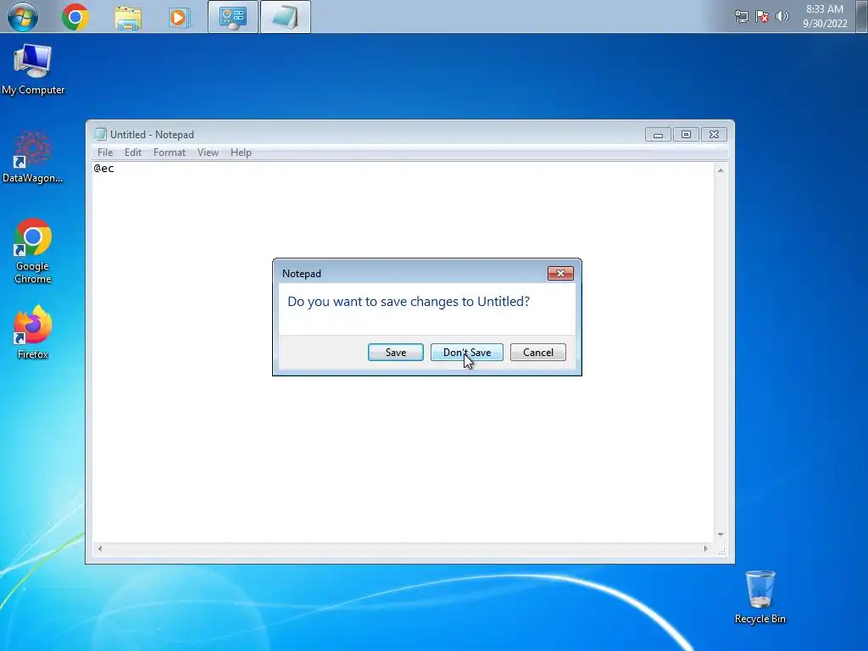868x651 pixels.
Task: Open the Edit menu in Notepad
Action: (133, 153)
